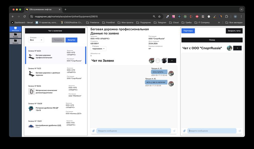Click the attachment paperclip in СпортRussia chat
This screenshot has width=254, height=149.
[x=184, y=131]
